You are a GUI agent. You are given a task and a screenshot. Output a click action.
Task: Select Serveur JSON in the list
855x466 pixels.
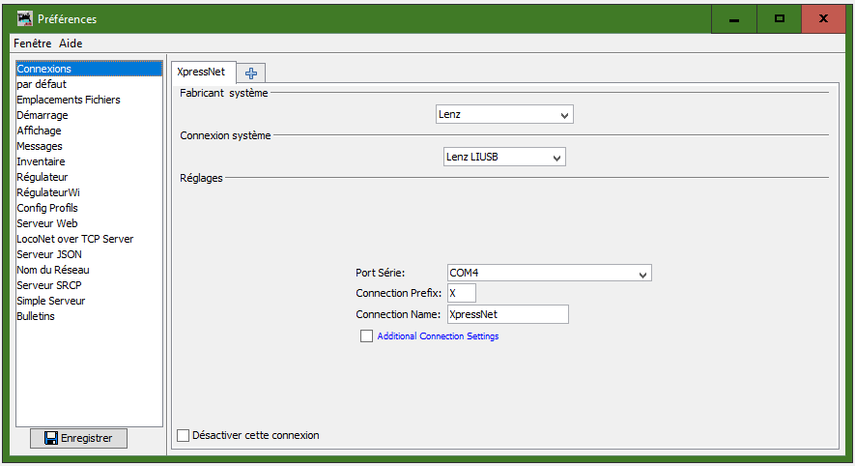89,254
